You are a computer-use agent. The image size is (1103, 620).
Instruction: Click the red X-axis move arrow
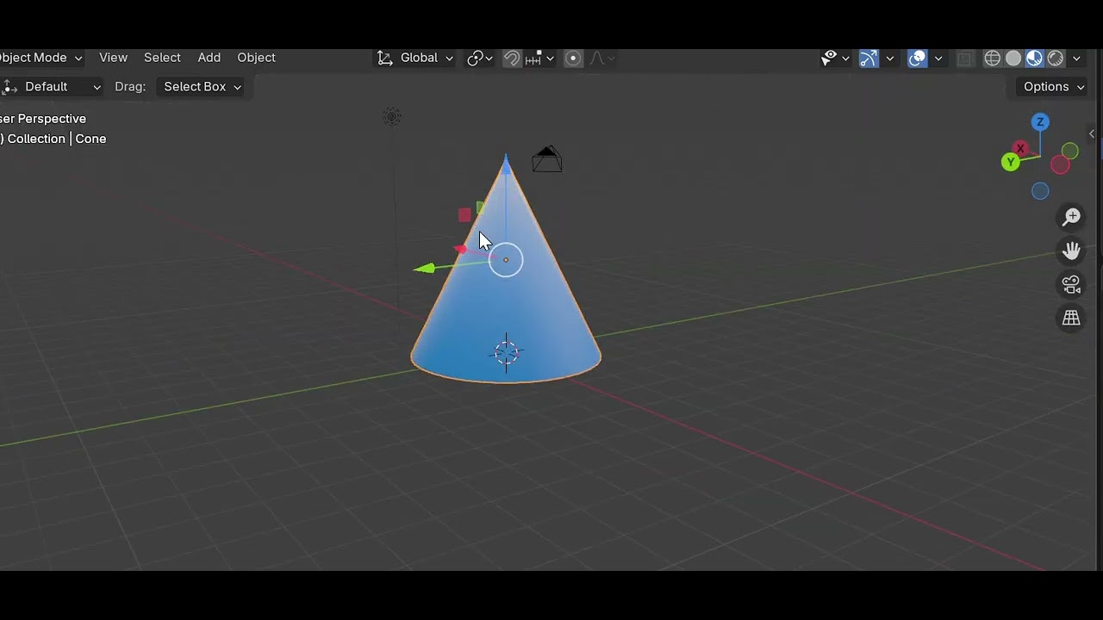click(461, 249)
